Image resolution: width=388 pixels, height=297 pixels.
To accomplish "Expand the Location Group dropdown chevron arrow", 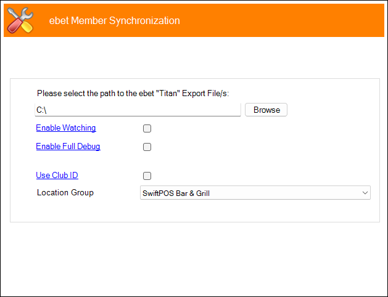I will (365, 193).
